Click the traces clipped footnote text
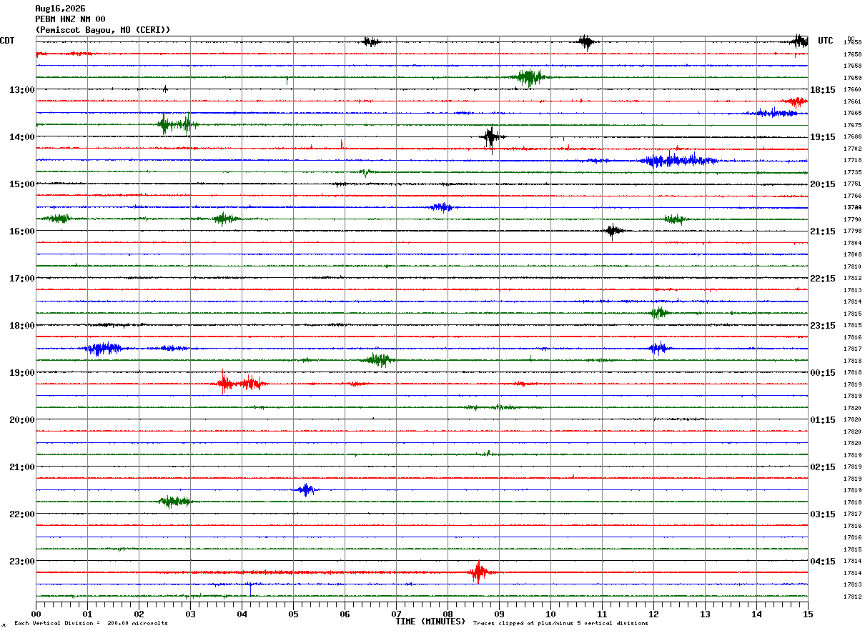Screen dimensions: 865x633 (x=560, y=623)
